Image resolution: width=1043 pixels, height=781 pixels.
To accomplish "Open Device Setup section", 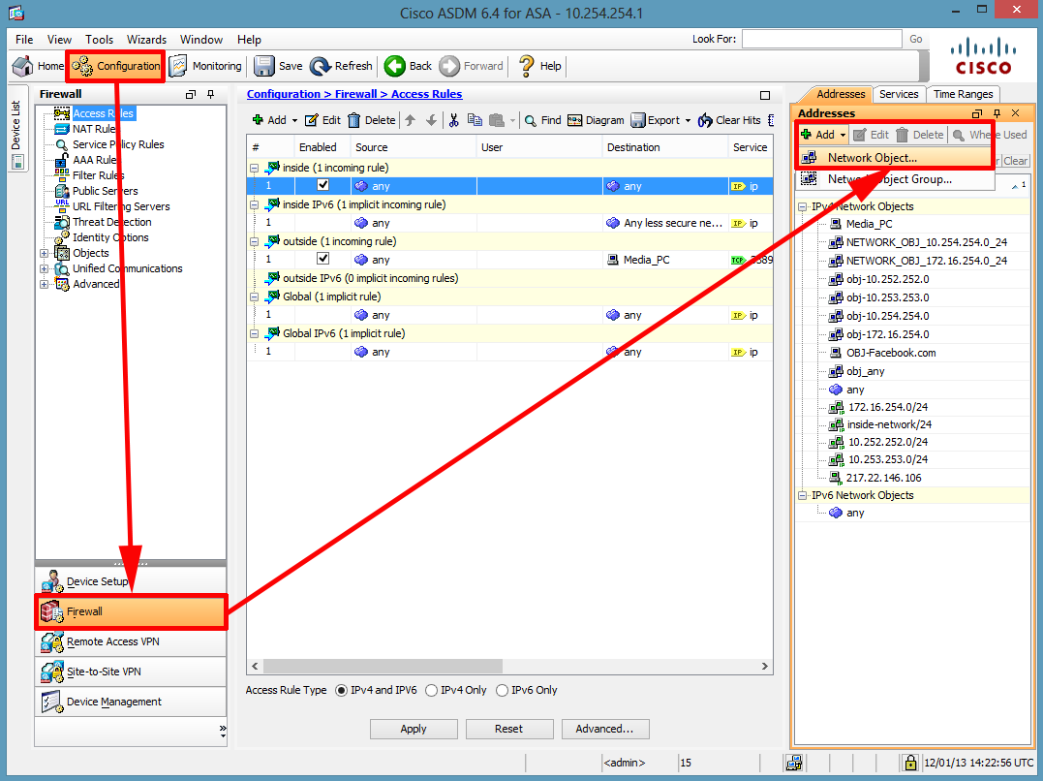I will click(x=131, y=581).
